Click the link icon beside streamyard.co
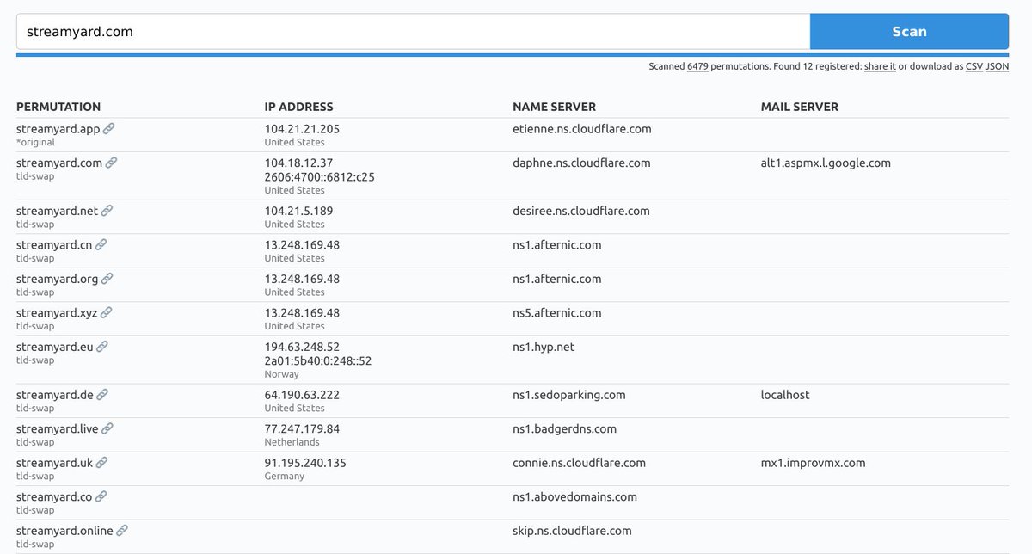This screenshot has width=1032, height=554. (101, 496)
